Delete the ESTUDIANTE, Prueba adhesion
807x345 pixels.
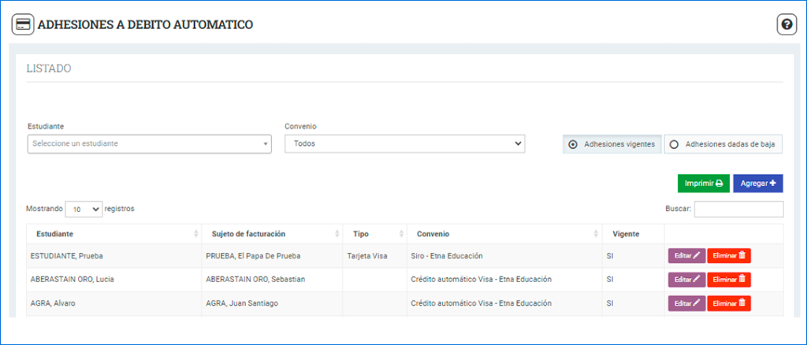(728, 256)
